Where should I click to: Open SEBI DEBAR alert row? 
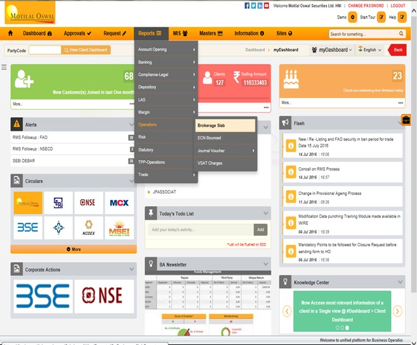(x=72, y=161)
